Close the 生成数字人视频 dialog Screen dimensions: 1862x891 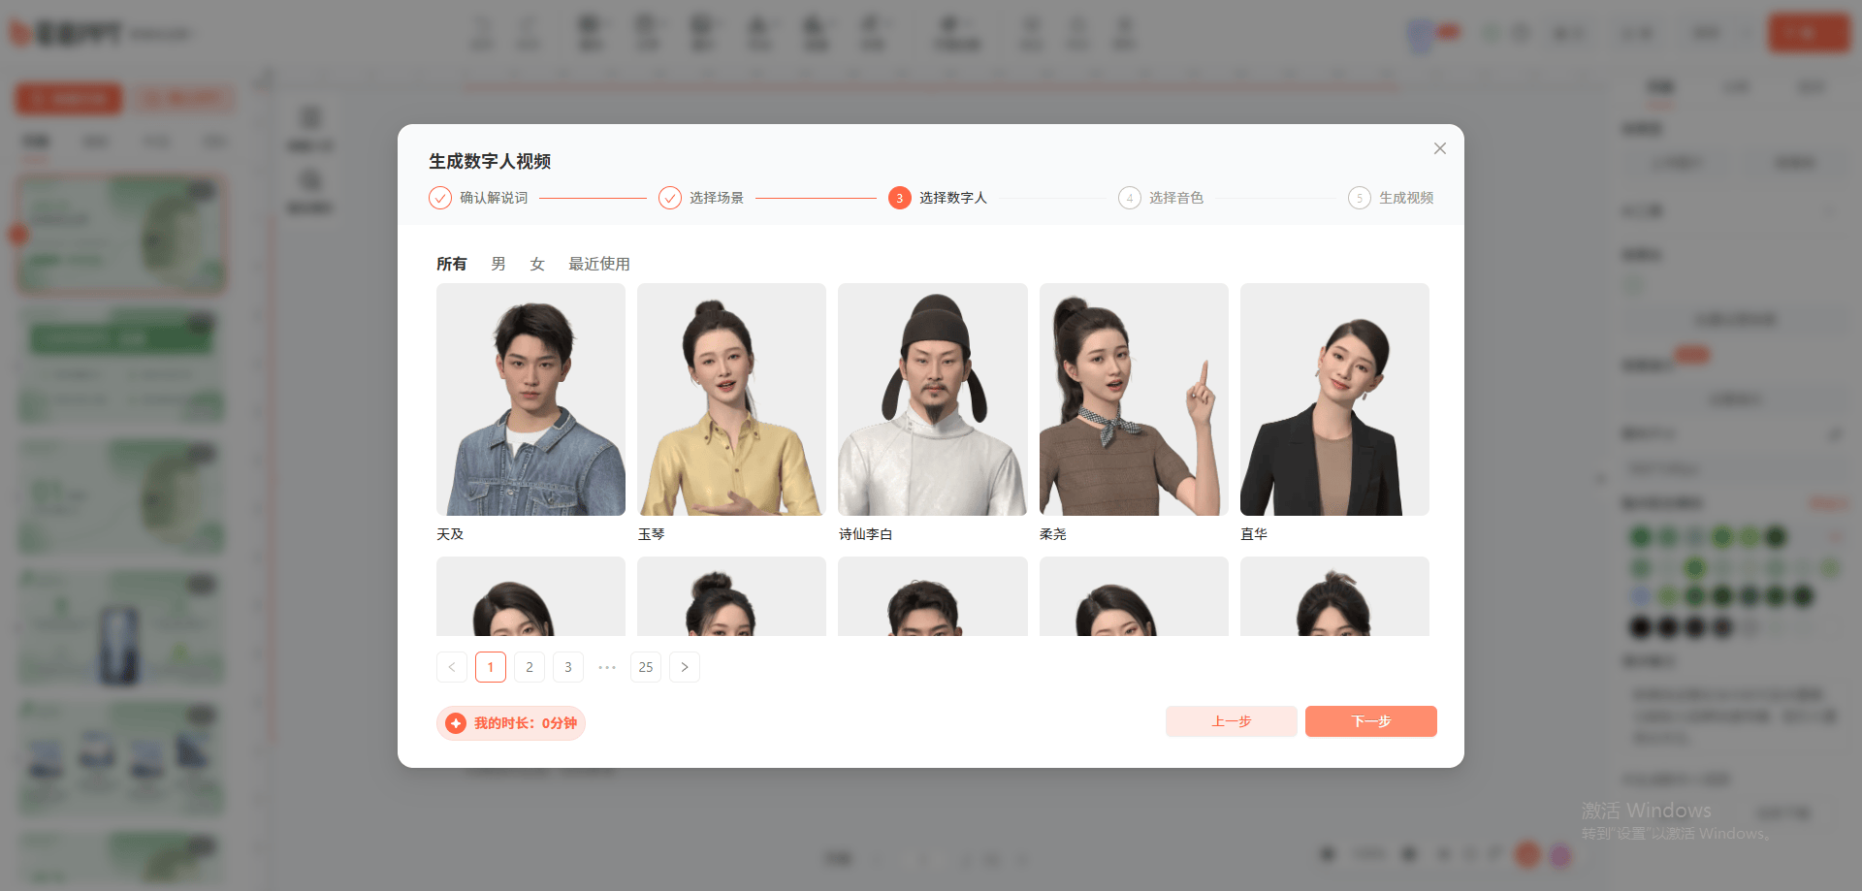1439,148
